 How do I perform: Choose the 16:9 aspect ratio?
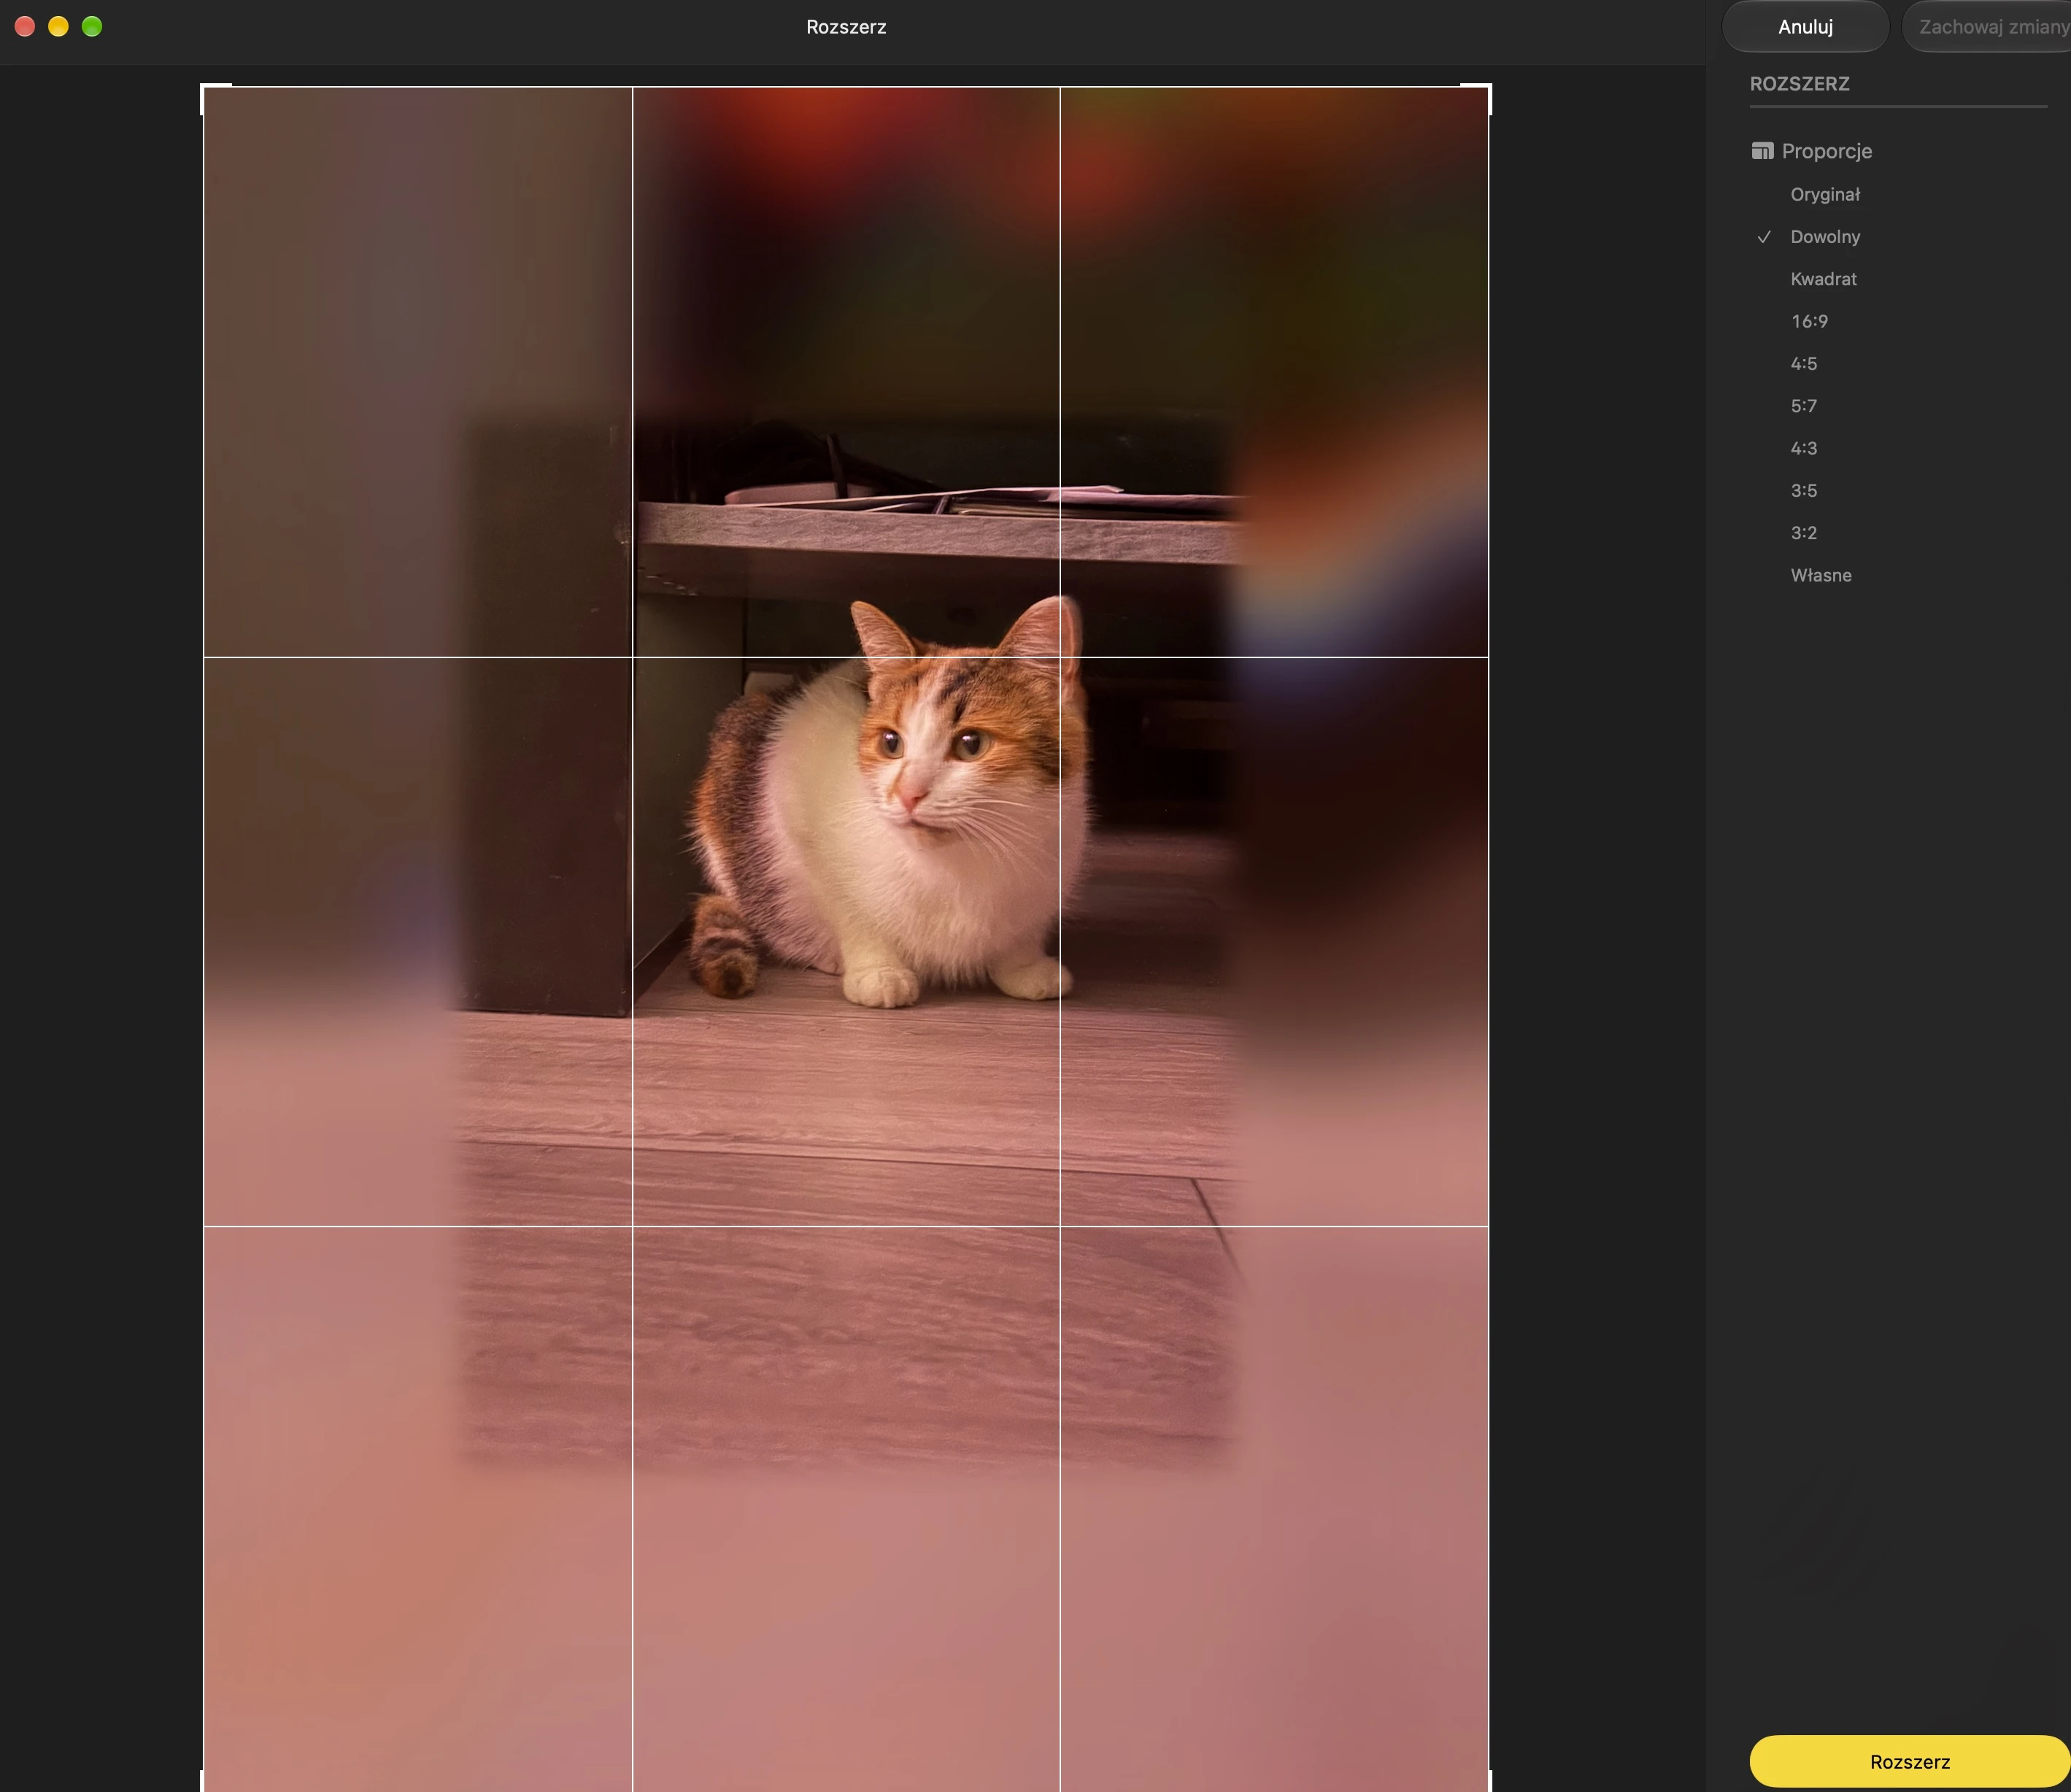(x=1809, y=322)
